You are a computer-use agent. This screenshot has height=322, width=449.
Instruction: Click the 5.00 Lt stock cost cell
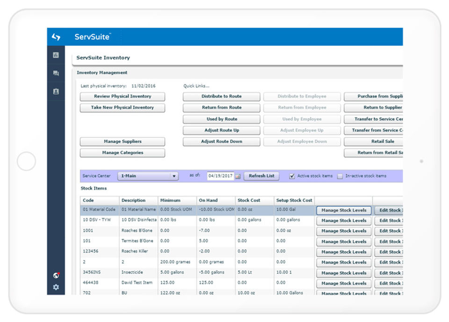point(254,272)
